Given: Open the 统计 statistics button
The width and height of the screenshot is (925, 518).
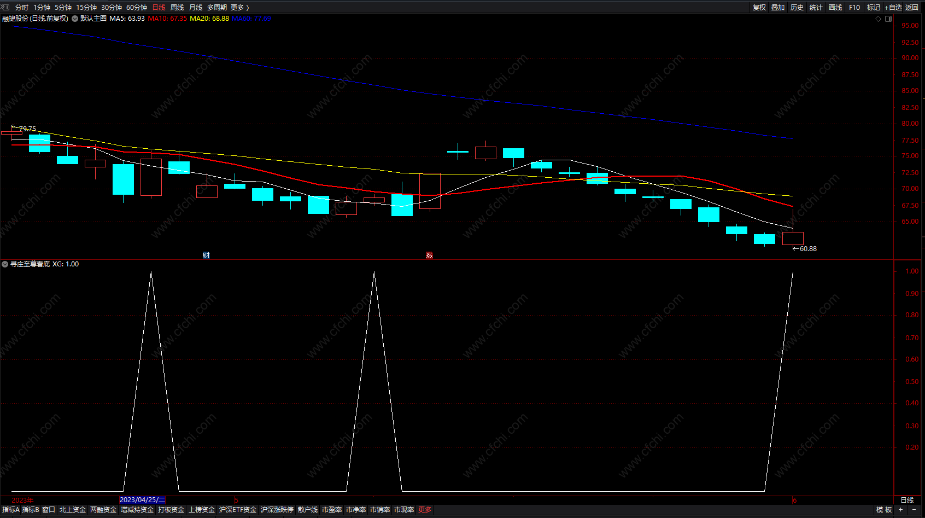Looking at the screenshot, I should pyautogui.click(x=816, y=8).
